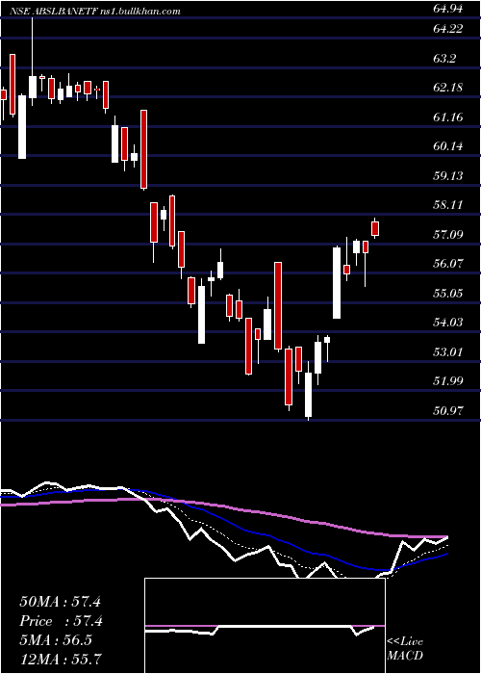The width and height of the screenshot is (481, 674).
Task: Click the 57.09 price axis label
Action: click(448, 234)
